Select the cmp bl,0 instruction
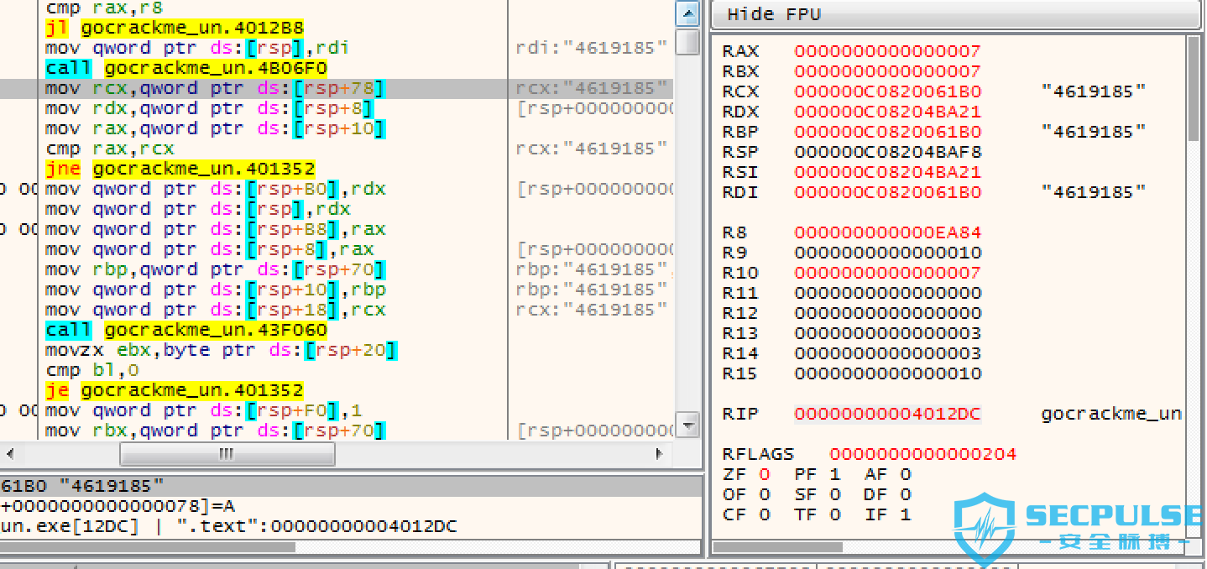 (x=92, y=370)
